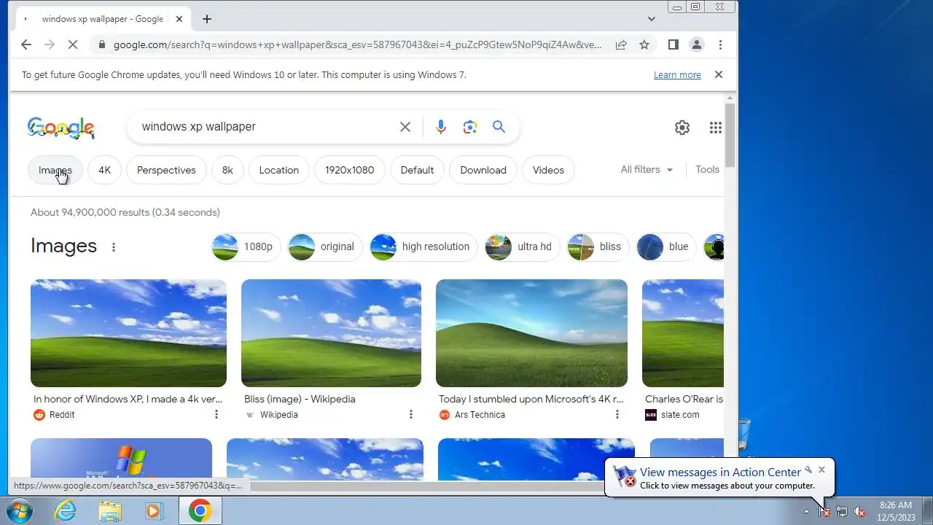Go to the Google logo homepage

point(61,128)
